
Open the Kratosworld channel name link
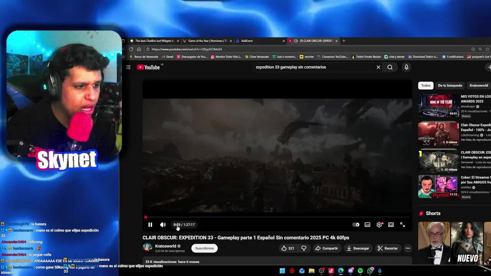(166, 246)
